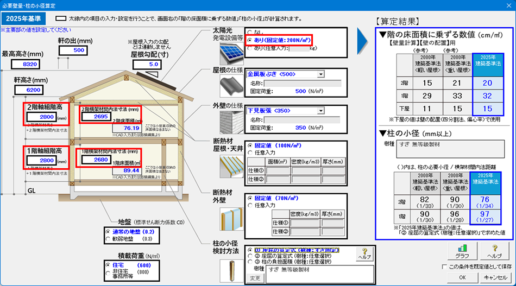Click 樹種 text box beside 変更
The image size is (516, 286).
pos(320,274)
